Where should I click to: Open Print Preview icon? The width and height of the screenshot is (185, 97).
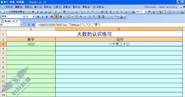pyautogui.click(x=59, y=12)
